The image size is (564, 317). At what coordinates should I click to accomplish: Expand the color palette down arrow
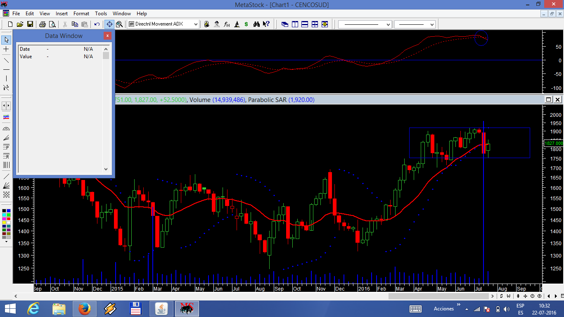(x=6, y=241)
